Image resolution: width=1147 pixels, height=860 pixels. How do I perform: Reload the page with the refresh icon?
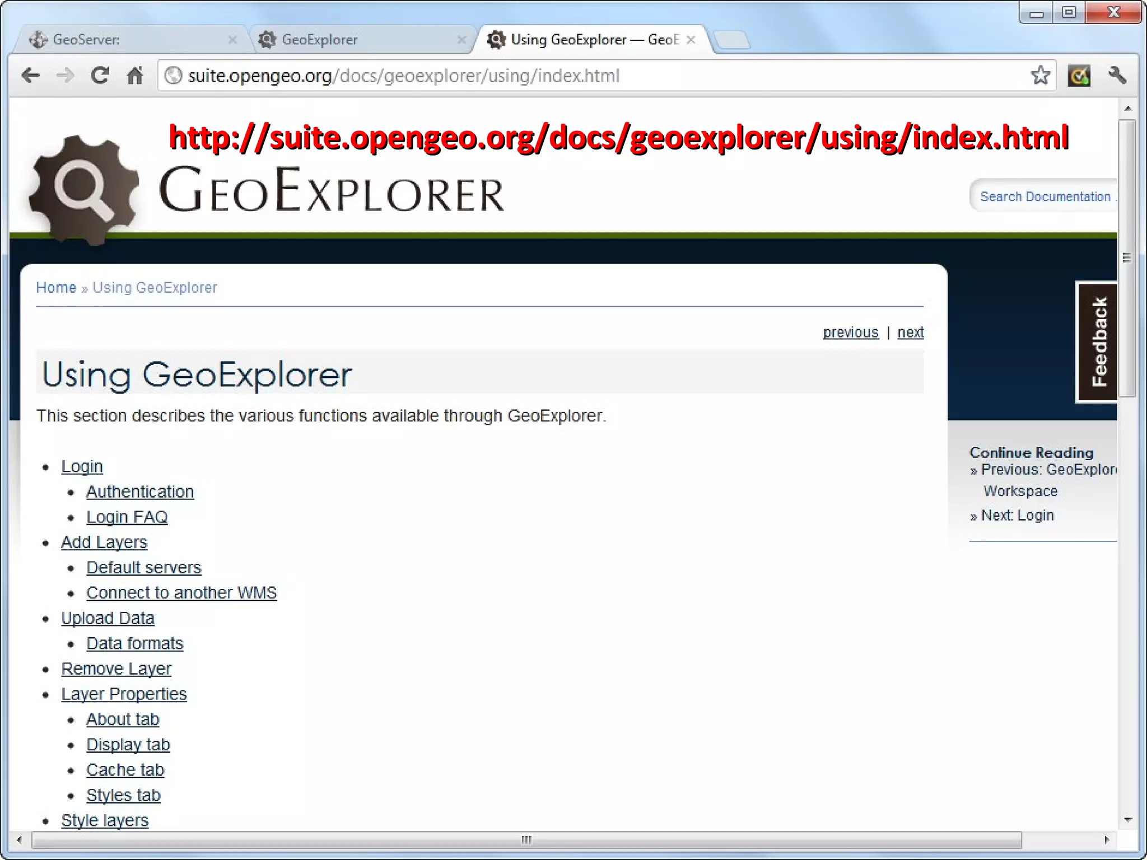[x=100, y=76]
